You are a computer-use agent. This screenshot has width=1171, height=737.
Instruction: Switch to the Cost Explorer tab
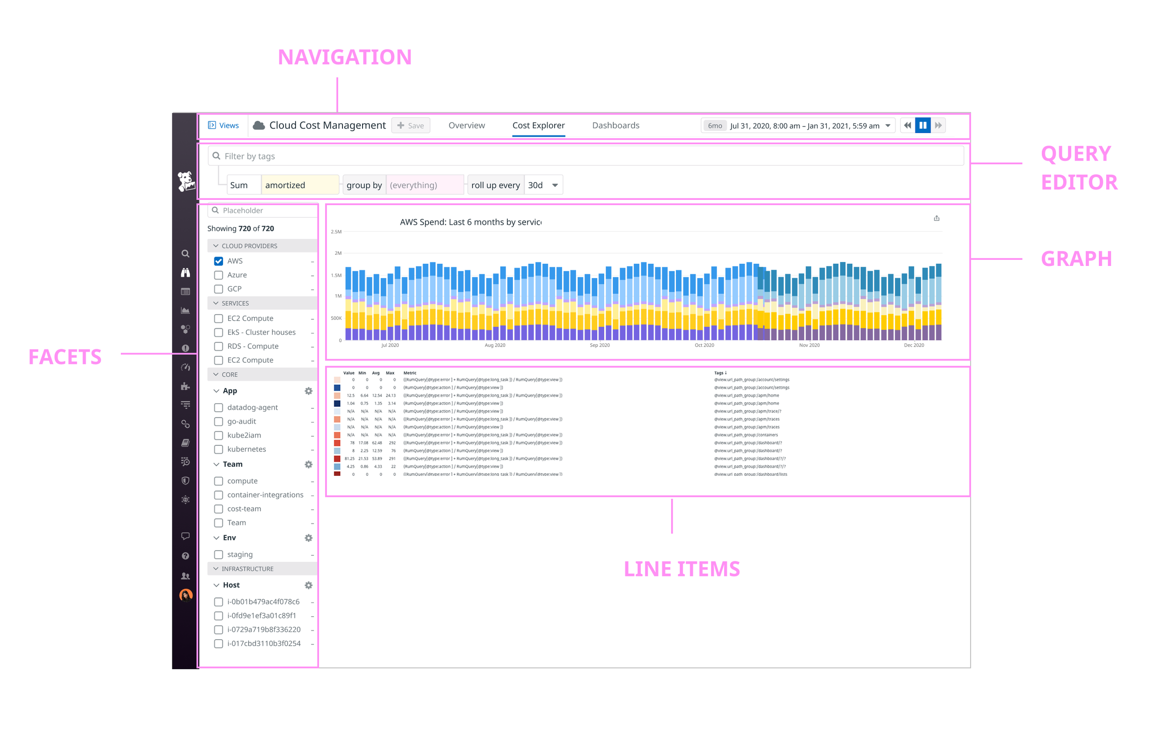click(538, 125)
